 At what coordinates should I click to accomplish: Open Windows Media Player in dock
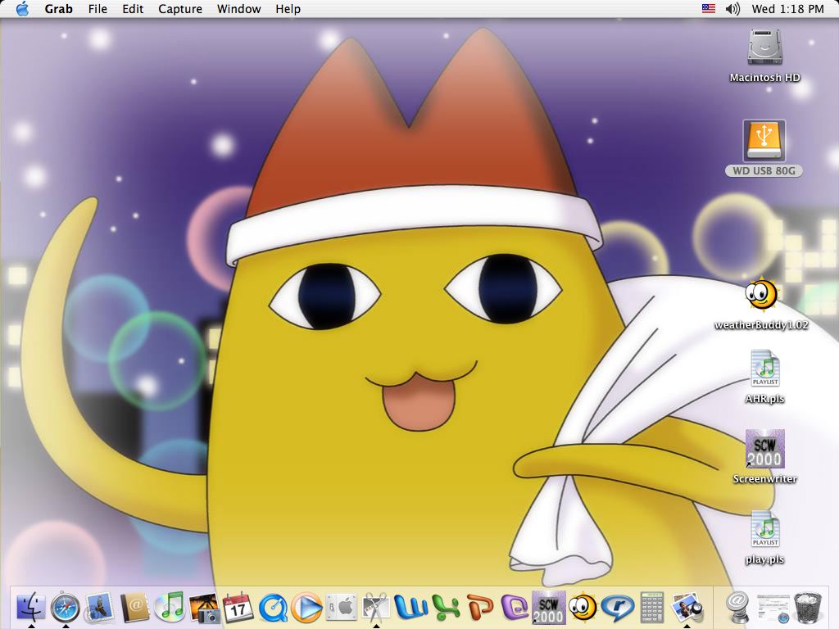(306, 607)
